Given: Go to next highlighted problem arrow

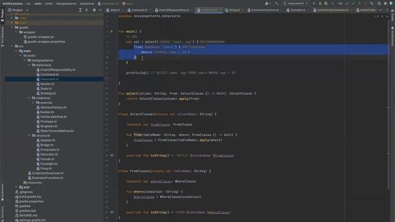Looking at the screenshot, I should pos(387,17).
